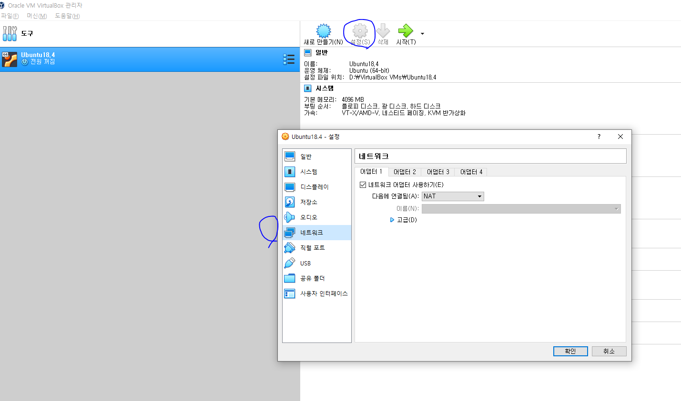Switch to Adapter 2 (어댑터 2) tab
681x401 pixels.
[x=405, y=172]
